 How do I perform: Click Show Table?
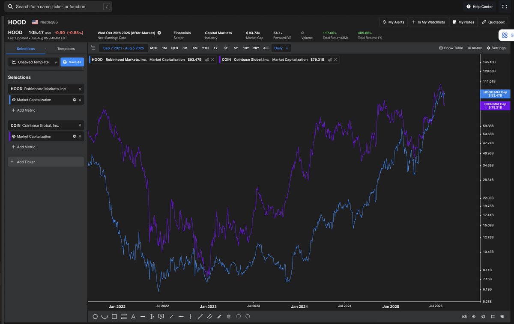(451, 48)
